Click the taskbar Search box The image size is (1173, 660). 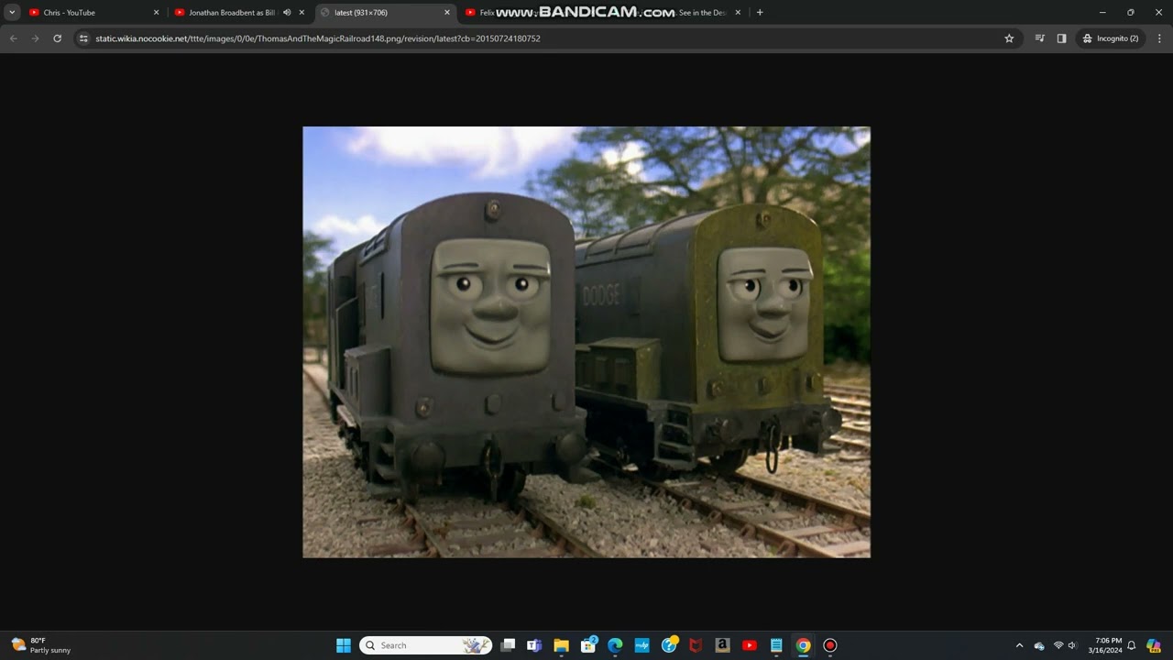tap(425, 645)
